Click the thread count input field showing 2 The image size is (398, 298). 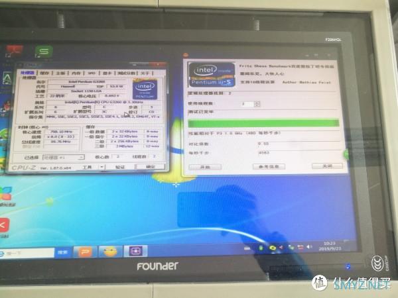pyautogui.click(x=247, y=104)
